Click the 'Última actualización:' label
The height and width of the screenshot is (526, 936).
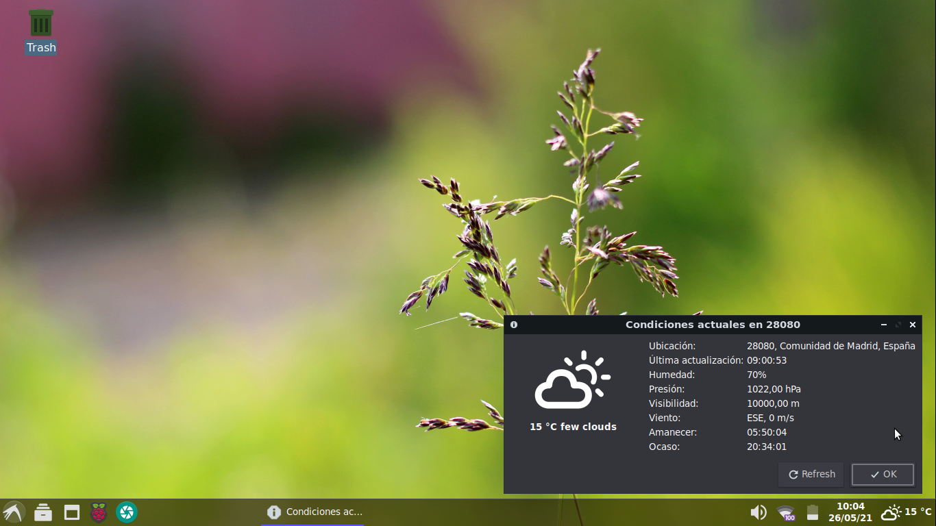click(x=696, y=360)
